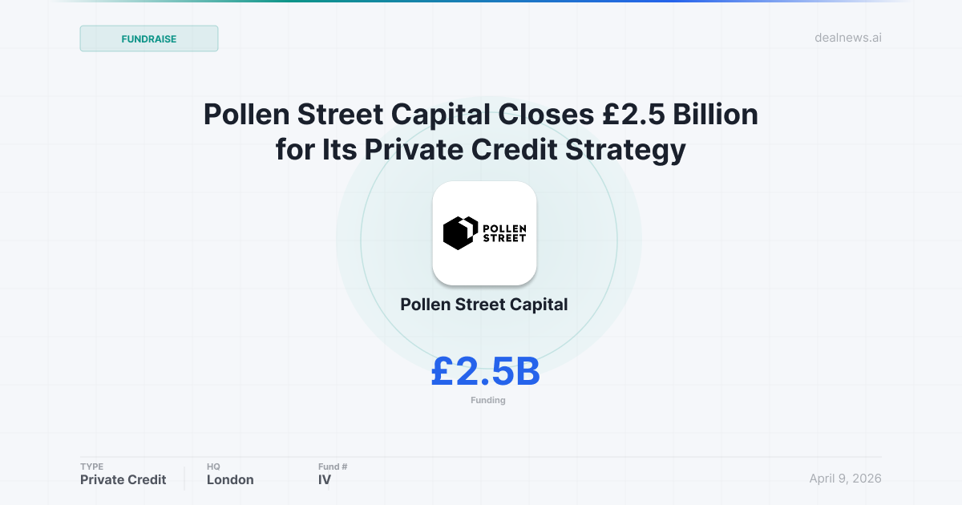Click the POLLEN STREET wordmark in the logo
The height and width of the screenshot is (505, 962).
pyautogui.click(x=503, y=229)
